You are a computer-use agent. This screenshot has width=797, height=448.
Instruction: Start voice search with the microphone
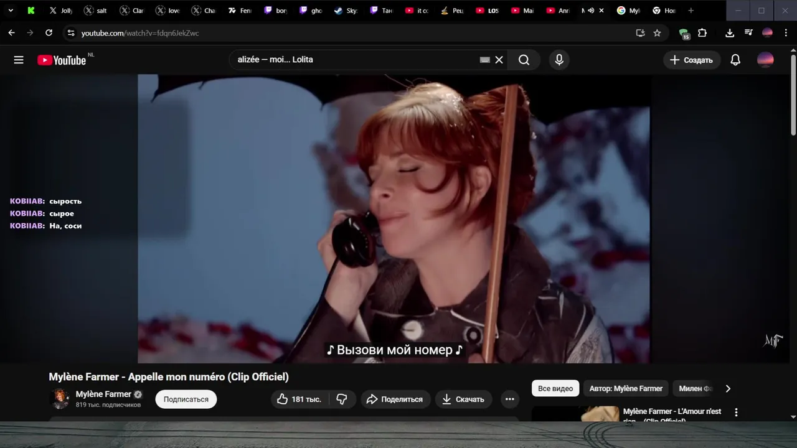point(559,60)
